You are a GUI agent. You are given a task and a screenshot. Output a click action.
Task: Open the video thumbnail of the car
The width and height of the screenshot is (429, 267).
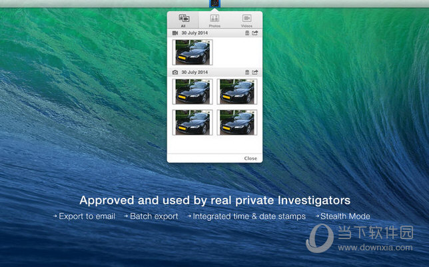(x=193, y=52)
